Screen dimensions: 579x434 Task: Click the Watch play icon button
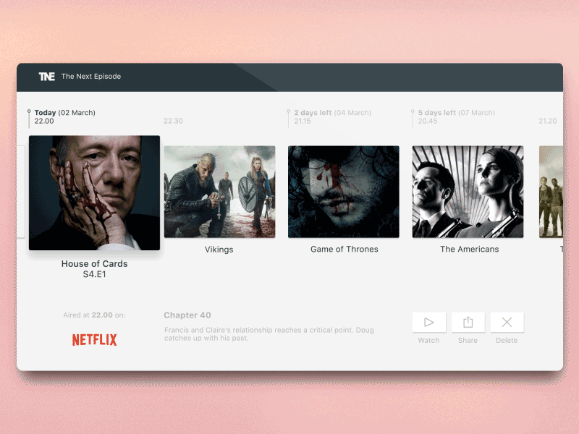click(x=429, y=322)
